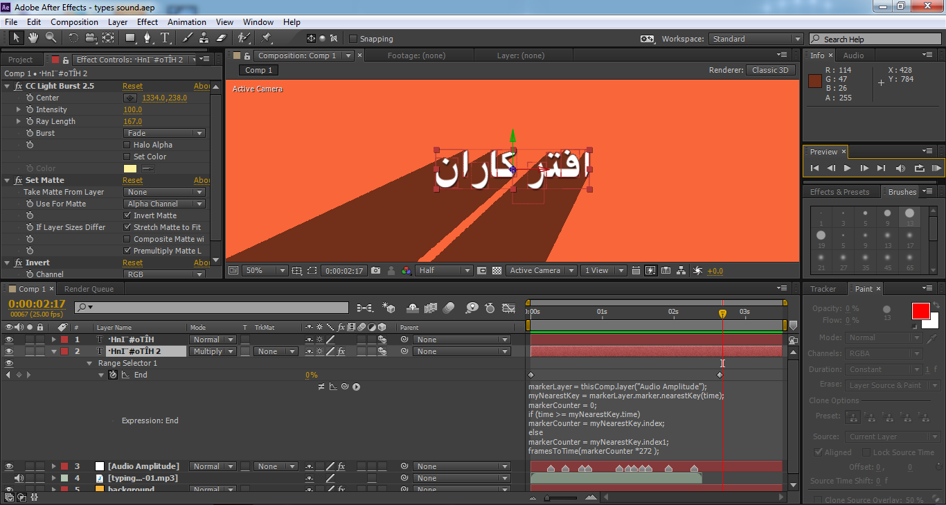The height and width of the screenshot is (505, 946).
Task: Click expression pick whip spiral icon
Action: pyautogui.click(x=344, y=387)
